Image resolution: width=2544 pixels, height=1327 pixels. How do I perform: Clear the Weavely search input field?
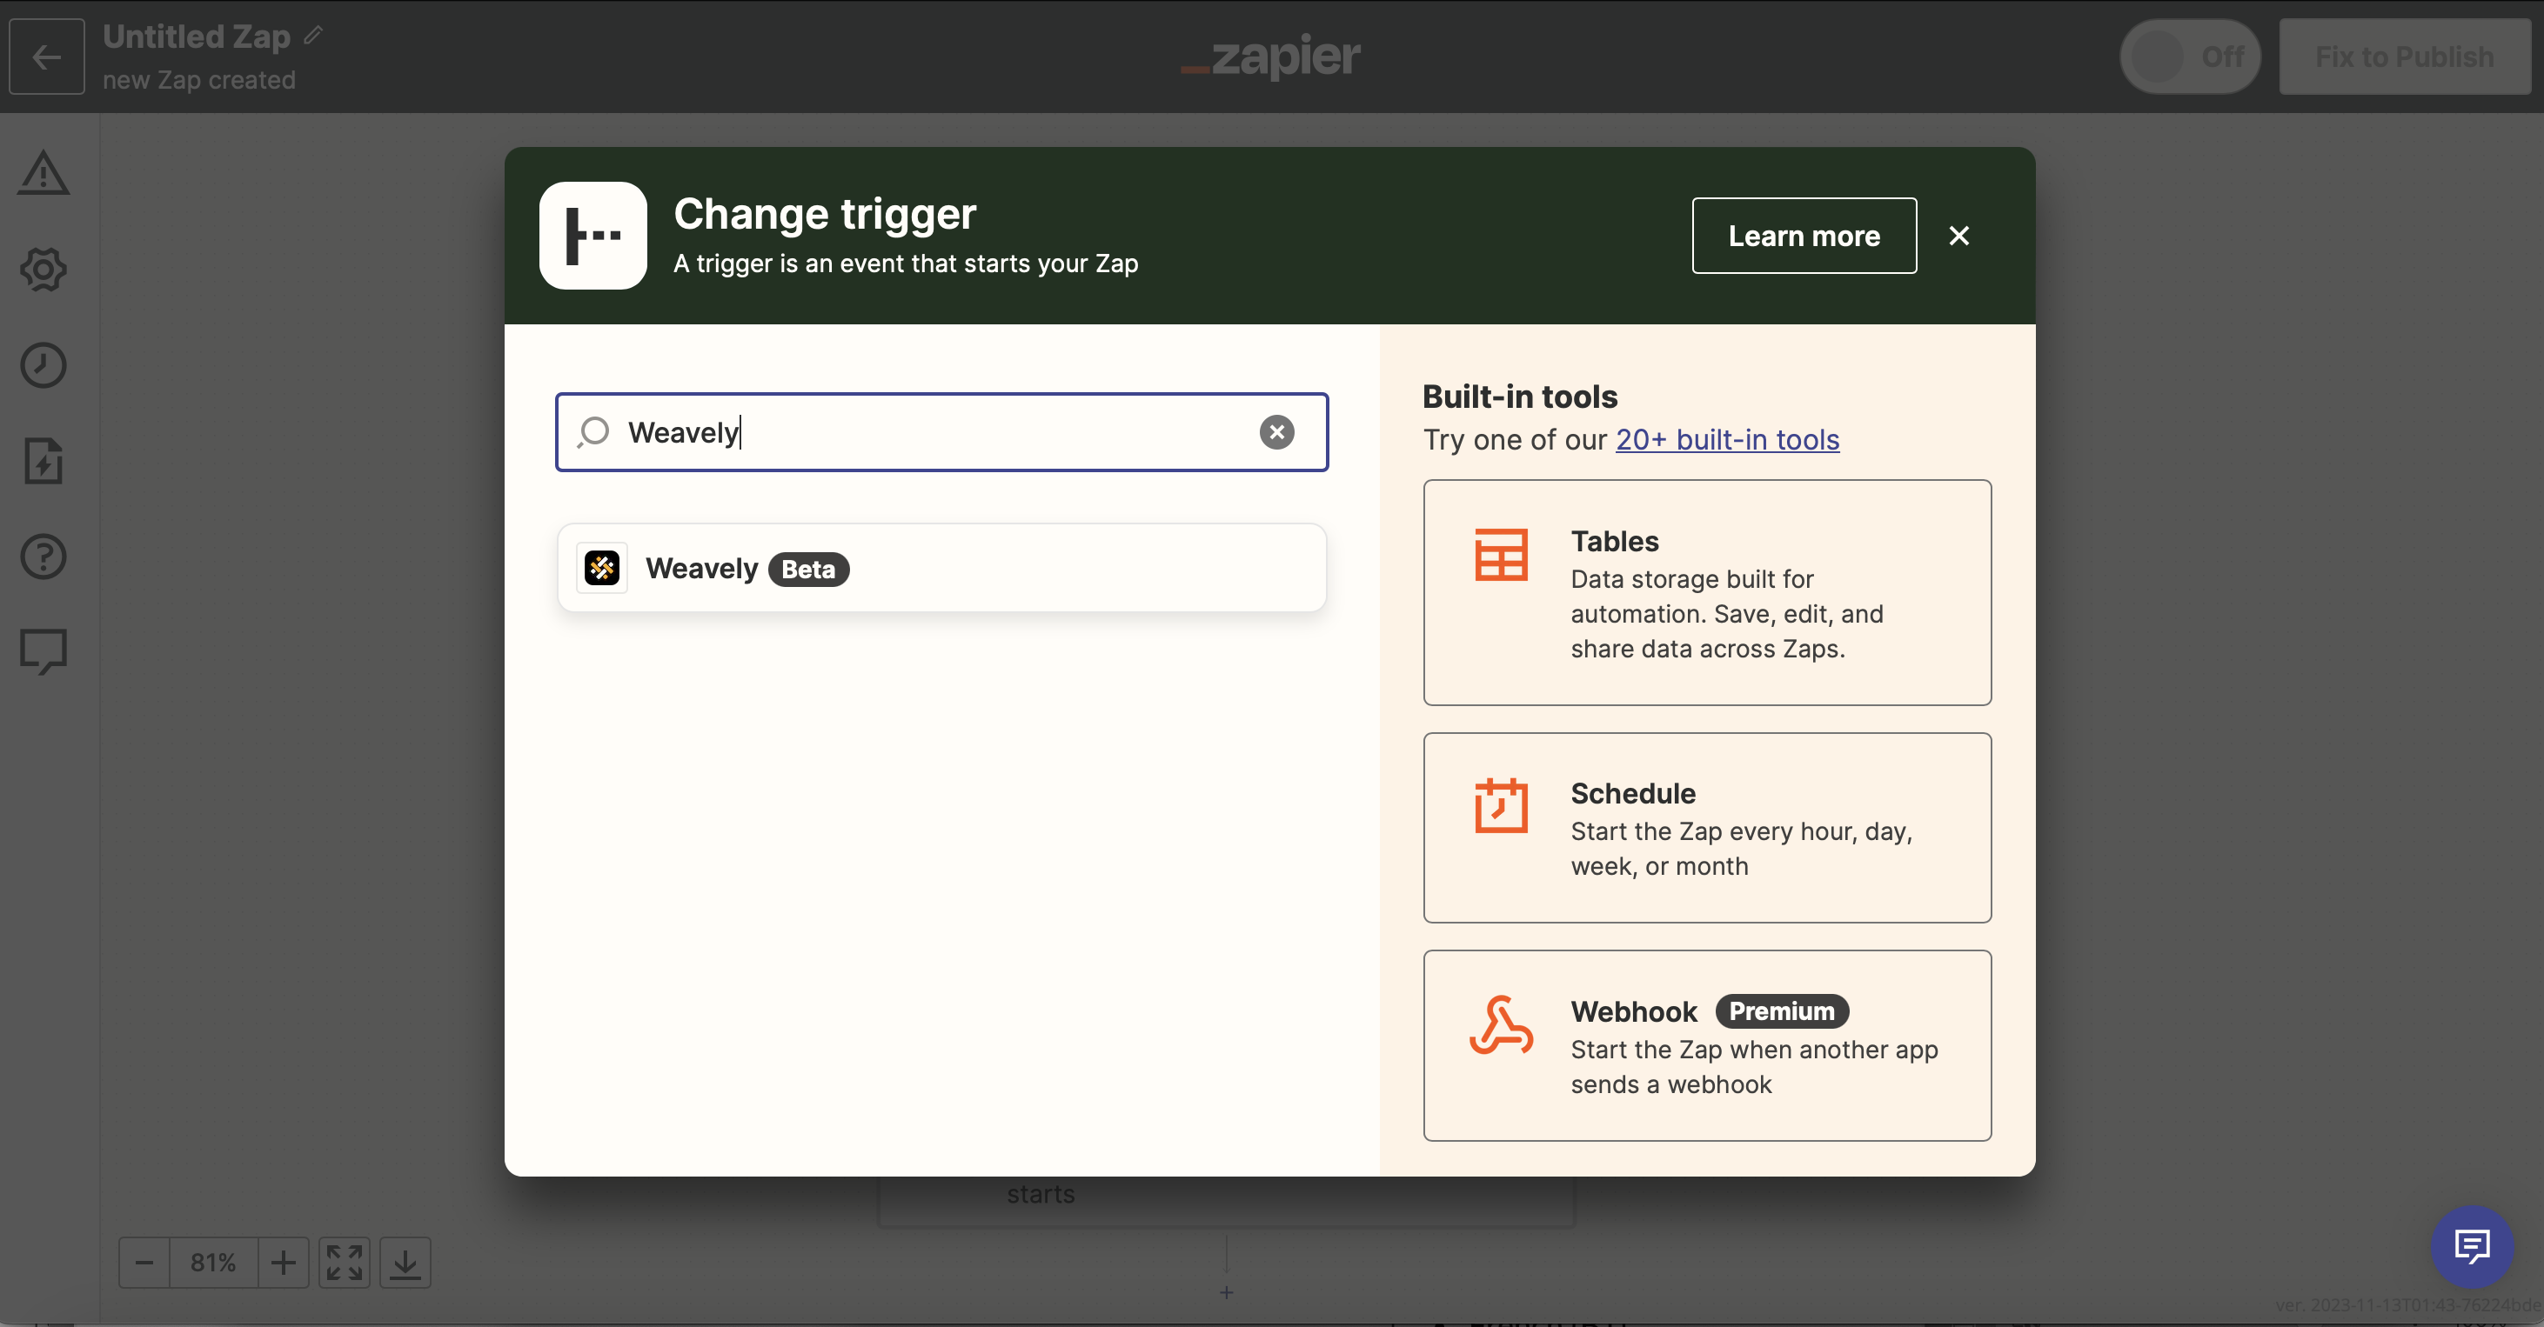(x=1275, y=432)
